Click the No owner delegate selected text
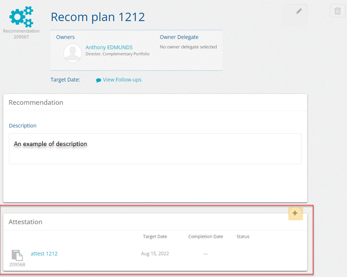Screen dimensions: 347x277 188,47
